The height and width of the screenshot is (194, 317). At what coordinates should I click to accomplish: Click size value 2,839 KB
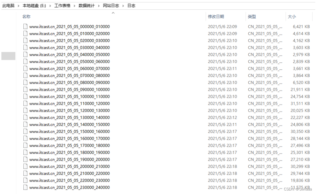coord(301,61)
